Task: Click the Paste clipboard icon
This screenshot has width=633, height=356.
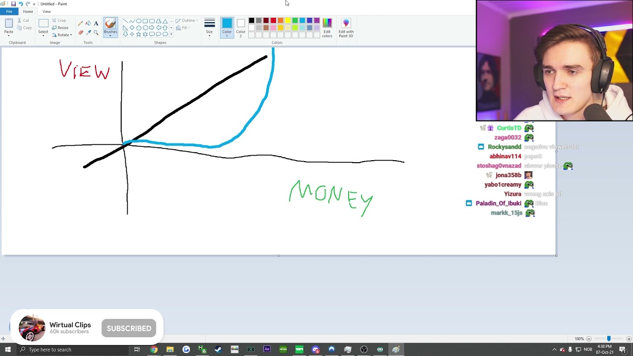Action: click(8, 23)
